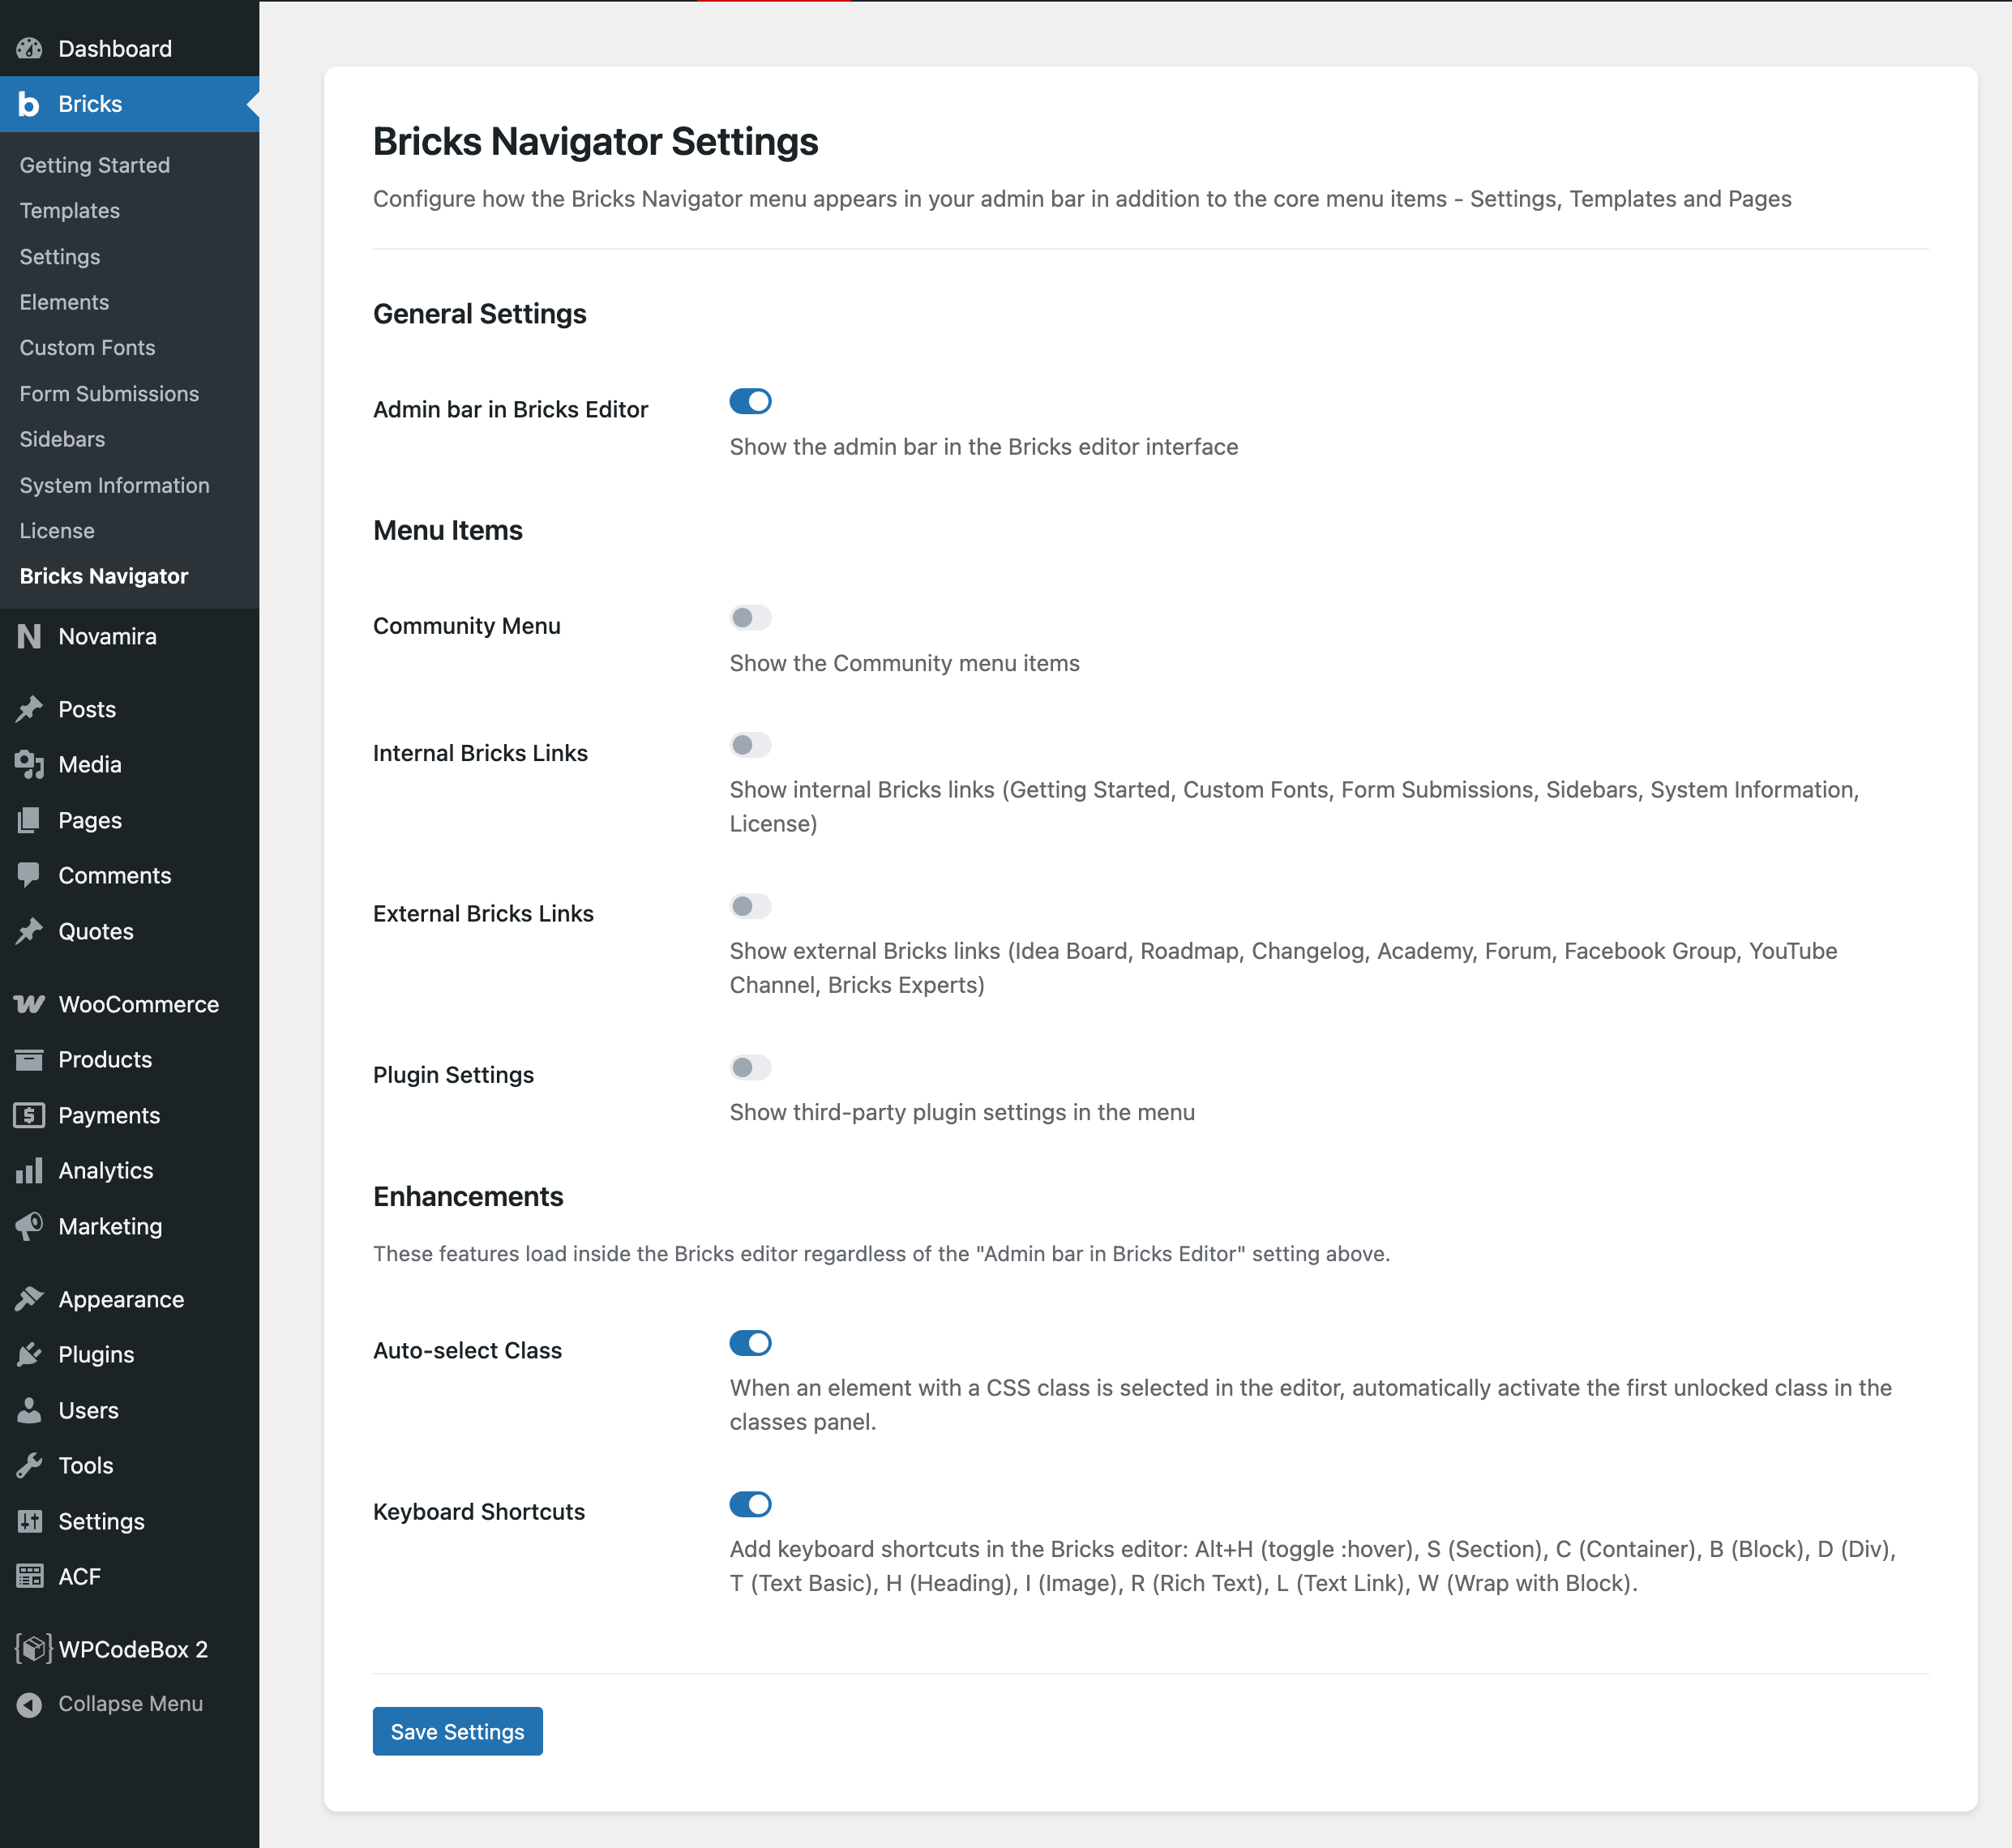The image size is (2012, 1848).
Task: Click the 'Plugin Settings' label
Action: point(453,1075)
